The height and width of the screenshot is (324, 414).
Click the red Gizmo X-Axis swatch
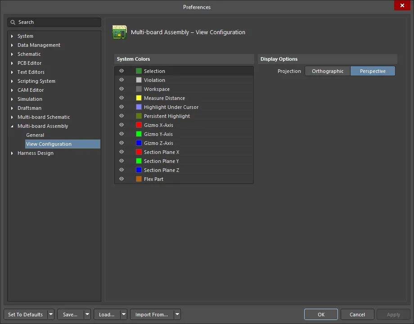pos(139,125)
